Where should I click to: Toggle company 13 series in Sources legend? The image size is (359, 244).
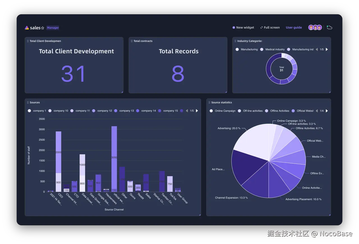pyautogui.click(x=124, y=111)
